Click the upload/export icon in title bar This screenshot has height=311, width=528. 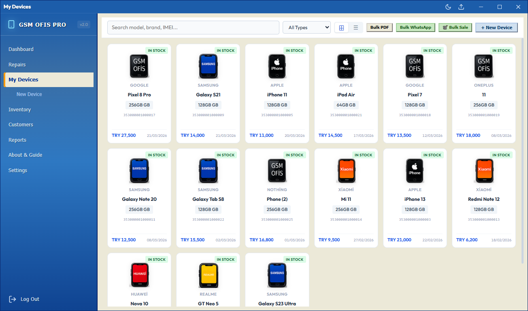(461, 7)
